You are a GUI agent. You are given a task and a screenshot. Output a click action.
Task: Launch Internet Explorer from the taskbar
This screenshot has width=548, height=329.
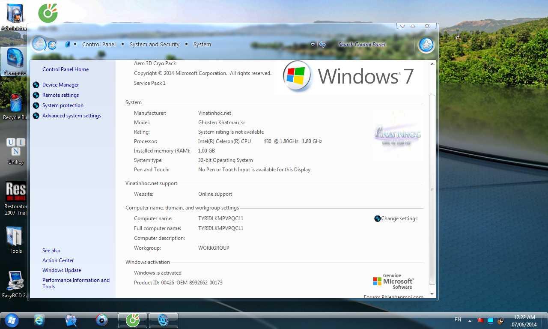[x=39, y=320]
